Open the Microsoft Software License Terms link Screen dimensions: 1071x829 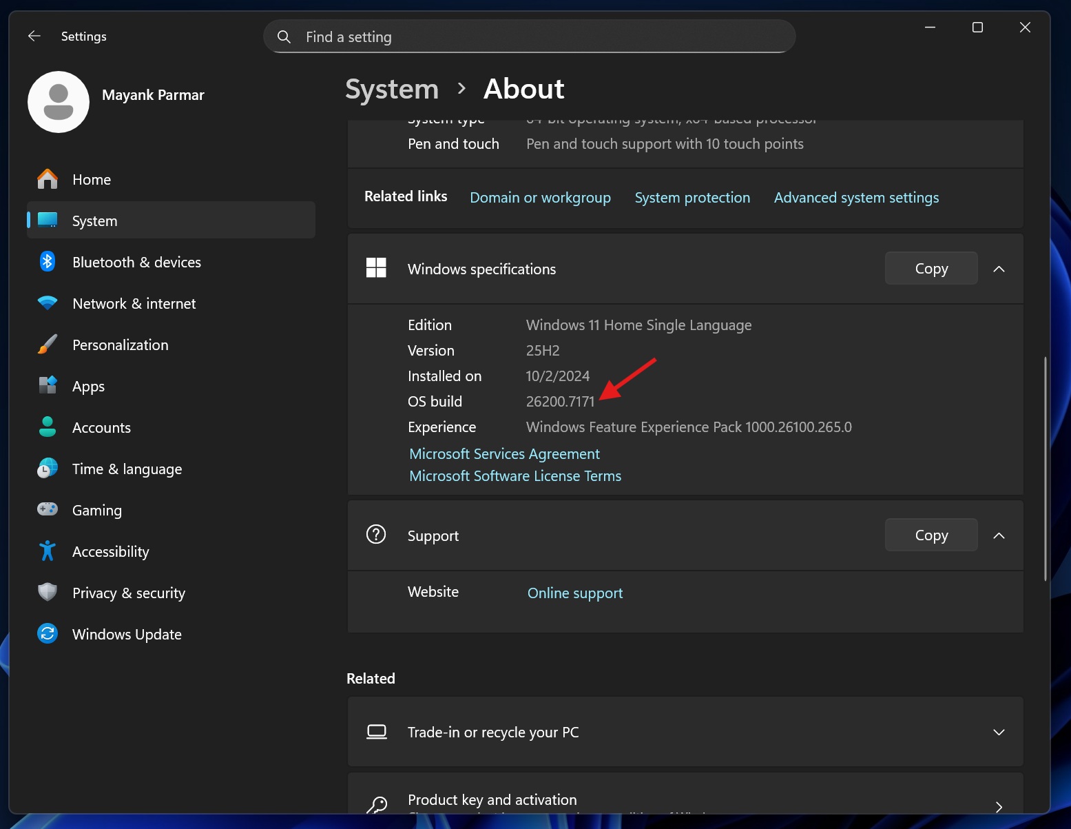pyautogui.click(x=514, y=475)
